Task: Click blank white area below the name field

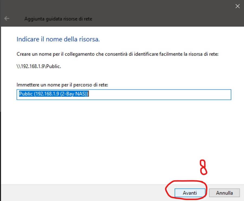Action: click(x=122, y=135)
